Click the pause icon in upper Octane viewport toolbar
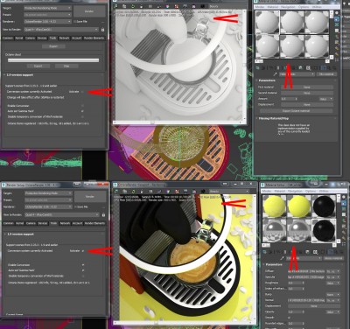 point(150,6)
